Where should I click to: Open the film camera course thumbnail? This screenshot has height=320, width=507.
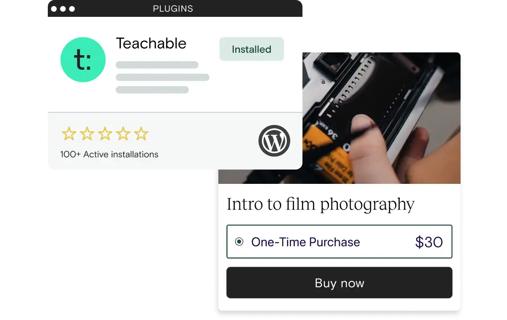coord(340,118)
